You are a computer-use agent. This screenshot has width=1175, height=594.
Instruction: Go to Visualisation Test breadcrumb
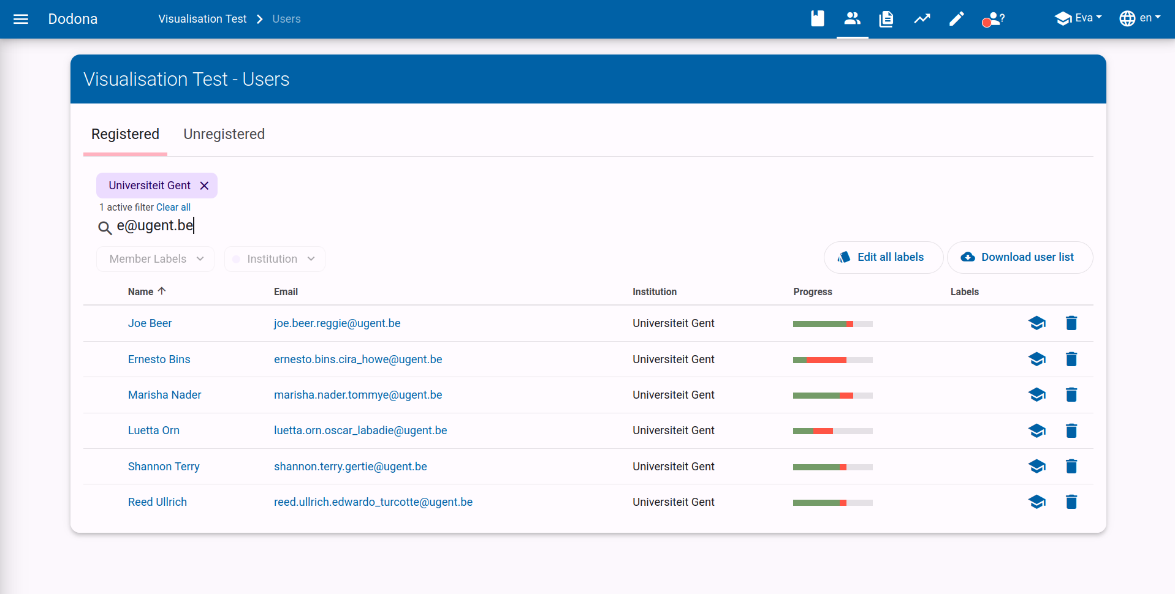(202, 19)
